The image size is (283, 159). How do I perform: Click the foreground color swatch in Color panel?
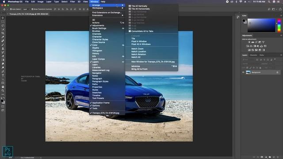244,21
